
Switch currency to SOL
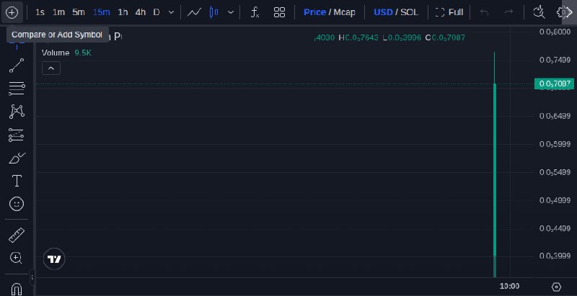[x=409, y=12]
